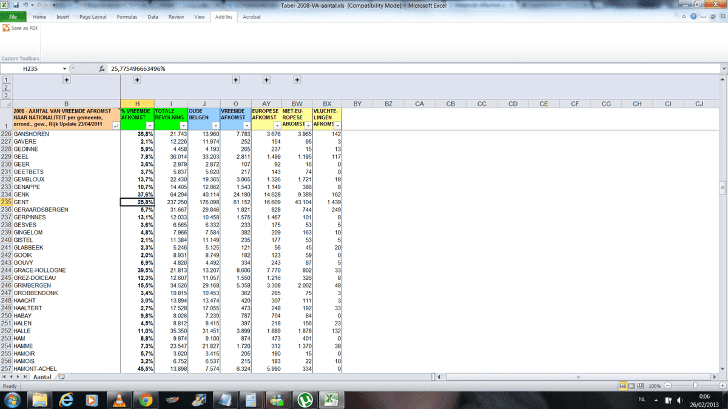
Task: Click the Undo icon in the title bar
Action: click(x=25, y=5)
